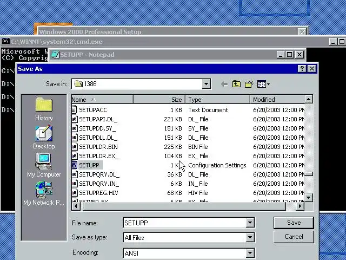Click the Up One Level folder icon

[x=236, y=84]
